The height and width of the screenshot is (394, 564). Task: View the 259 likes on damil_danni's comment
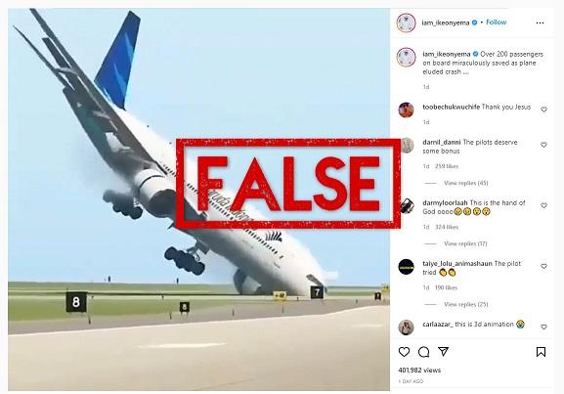pyautogui.click(x=447, y=166)
